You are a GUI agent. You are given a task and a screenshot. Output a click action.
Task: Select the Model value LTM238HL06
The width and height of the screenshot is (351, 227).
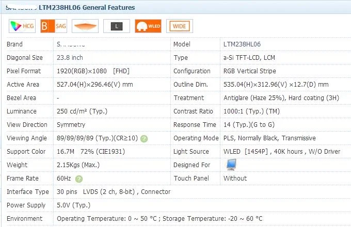242,44
